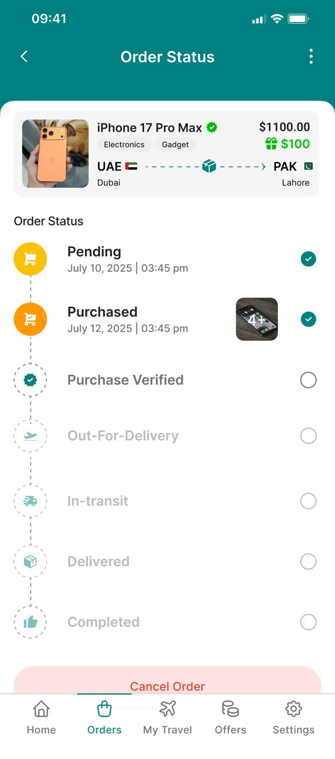Tap the back arrow in header

click(24, 56)
